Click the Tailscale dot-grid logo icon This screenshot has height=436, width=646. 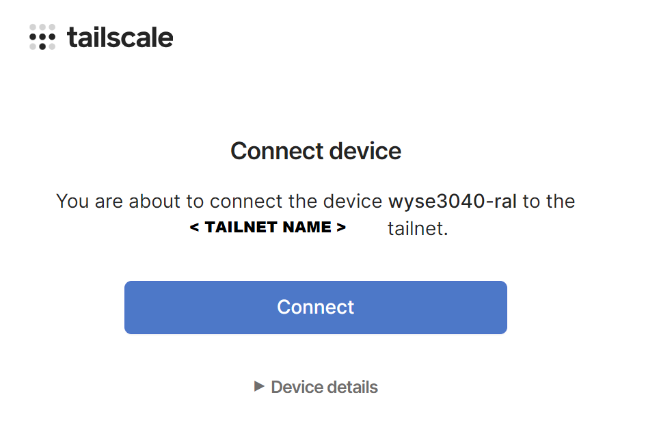[x=42, y=37]
